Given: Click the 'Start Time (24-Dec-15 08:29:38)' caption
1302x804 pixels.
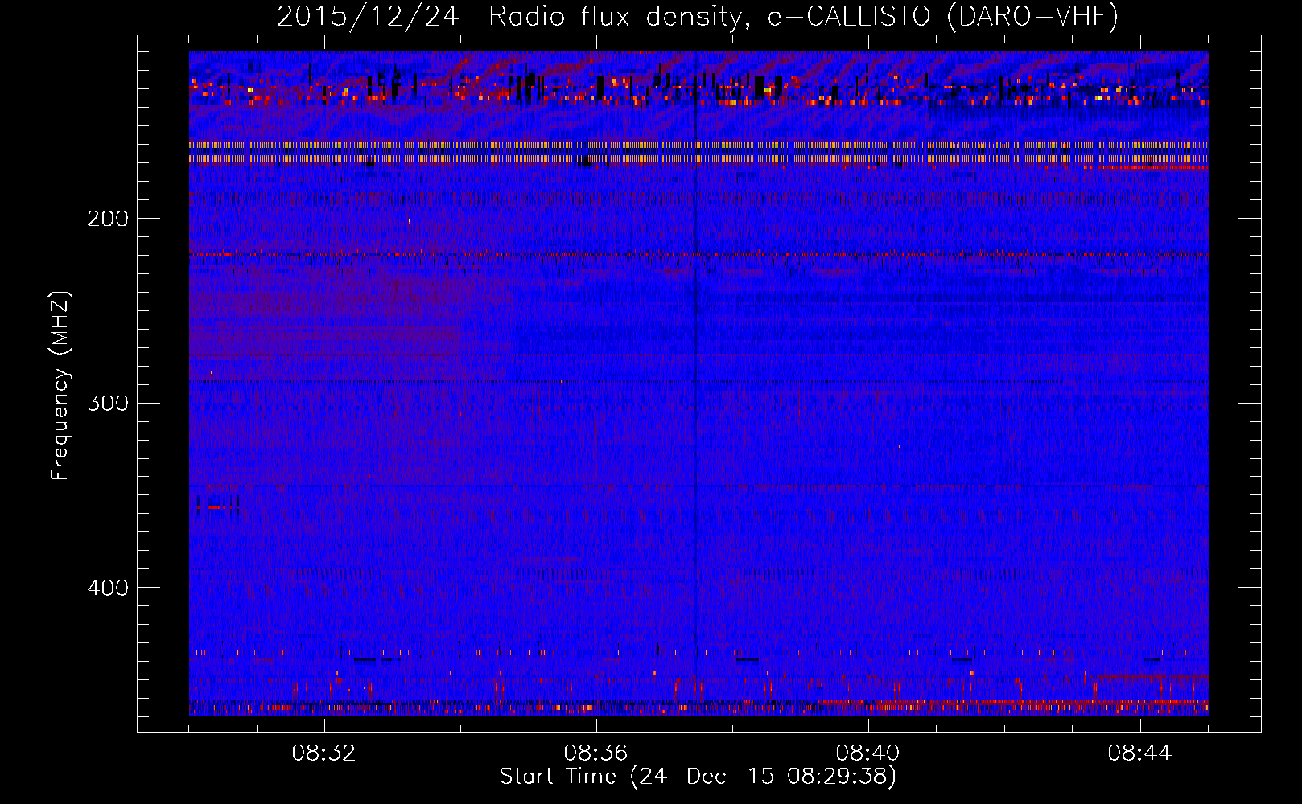Looking at the screenshot, I should tap(698, 777).
